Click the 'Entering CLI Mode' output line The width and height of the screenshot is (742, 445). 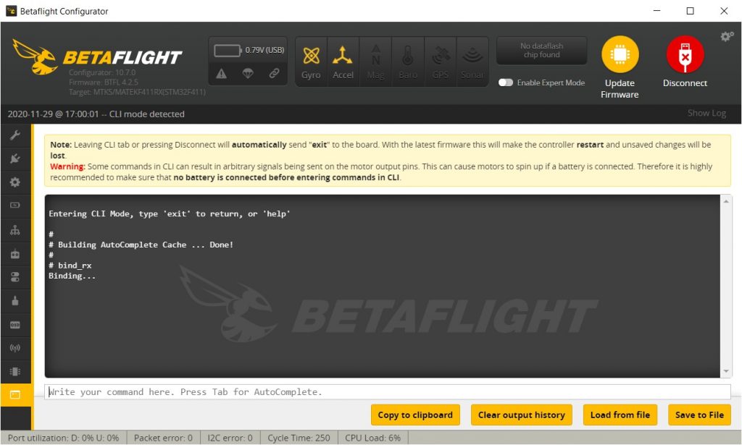point(170,214)
